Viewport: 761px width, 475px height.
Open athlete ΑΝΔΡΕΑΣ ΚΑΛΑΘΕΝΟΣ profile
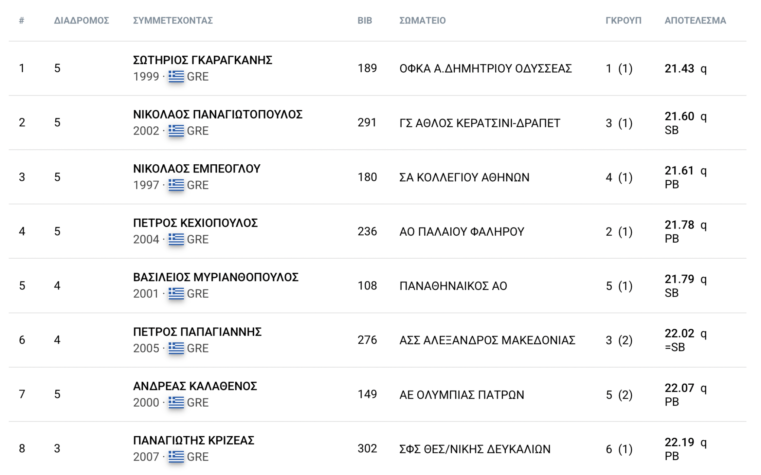coord(195,386)
